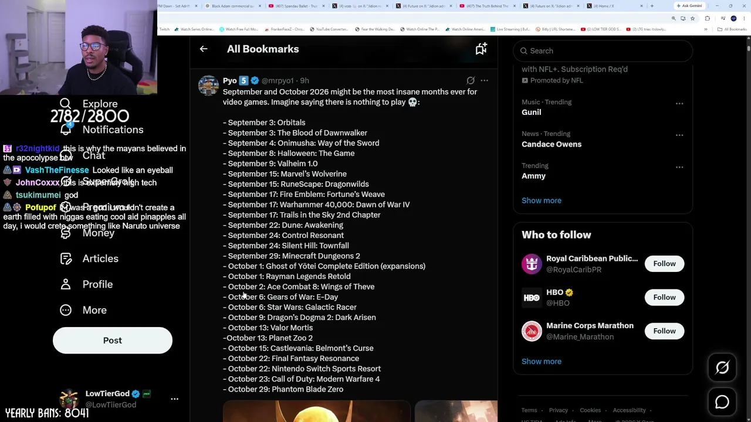
Task: Switch to the Spandau Ballet YouTube tab
Action: [295, 6]
